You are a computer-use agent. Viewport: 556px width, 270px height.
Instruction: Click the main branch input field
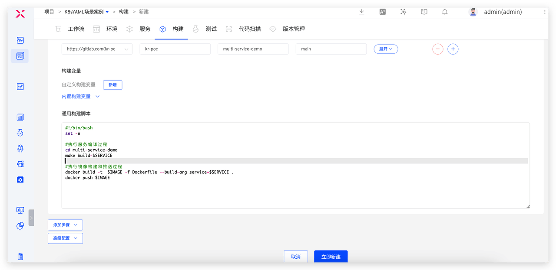point(331,49)
